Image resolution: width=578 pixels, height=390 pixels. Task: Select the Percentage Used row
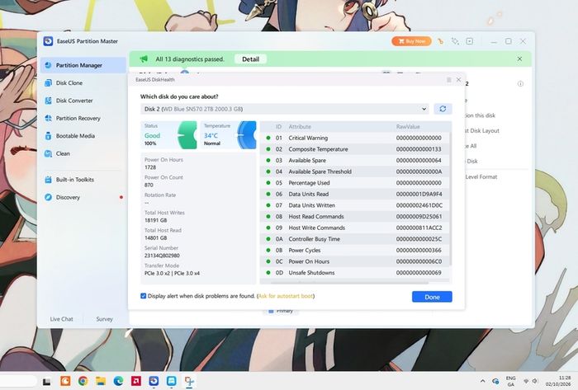[355, 183]
